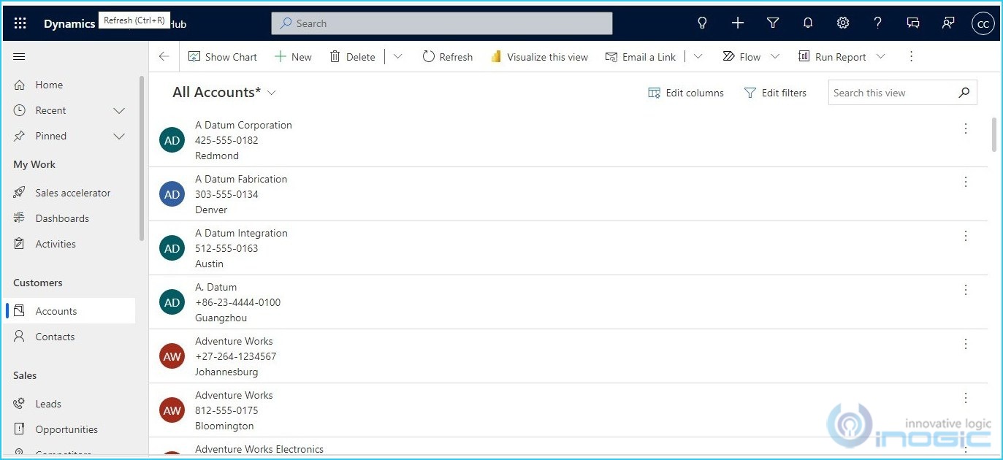
Task: Click the sidebar vertical scrollbar
Action: [142, 158]
